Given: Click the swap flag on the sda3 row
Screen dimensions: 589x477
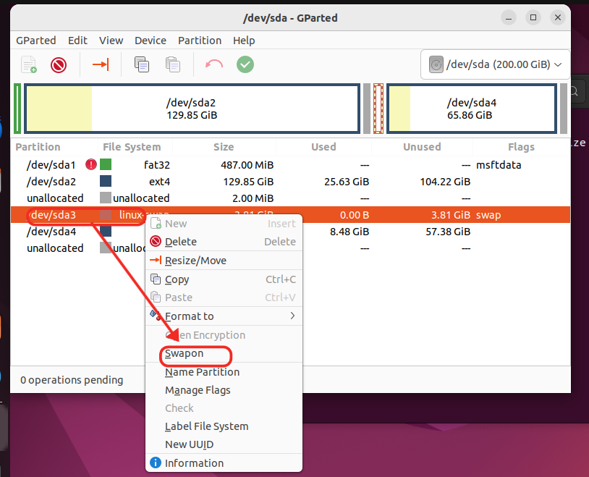Looking at the screenshot, I should tap(488, 215).
